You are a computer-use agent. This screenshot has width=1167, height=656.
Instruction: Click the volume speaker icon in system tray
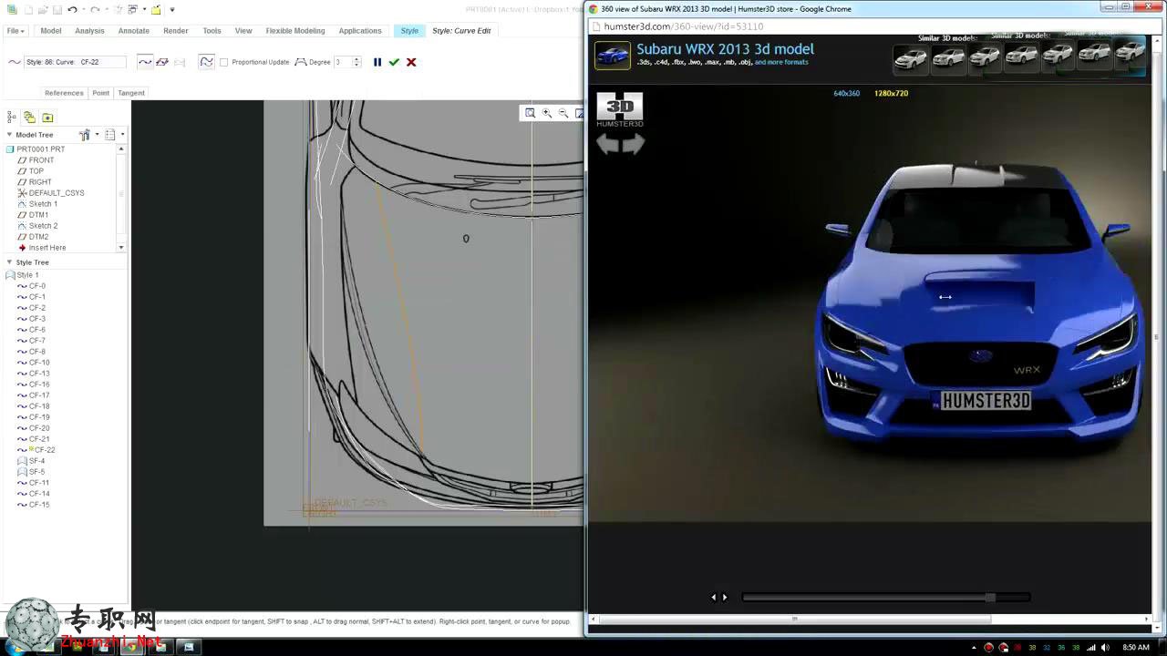pyautogui.click(x=1106, y=648)
